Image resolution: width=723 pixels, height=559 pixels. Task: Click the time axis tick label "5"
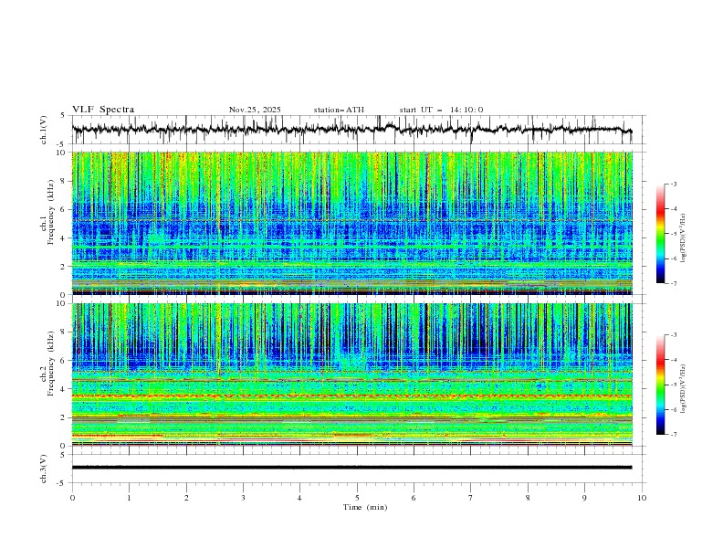point(357,498)
